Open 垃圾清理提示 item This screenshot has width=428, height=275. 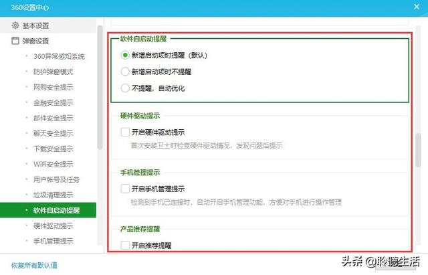tap(53, 195)
